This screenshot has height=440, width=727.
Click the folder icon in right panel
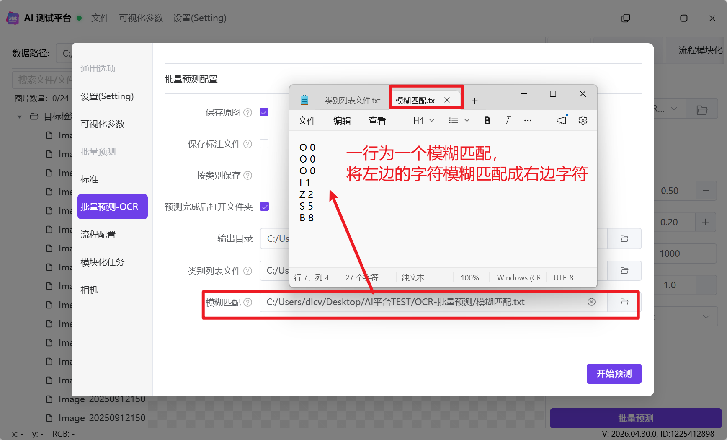coord(702,110)
